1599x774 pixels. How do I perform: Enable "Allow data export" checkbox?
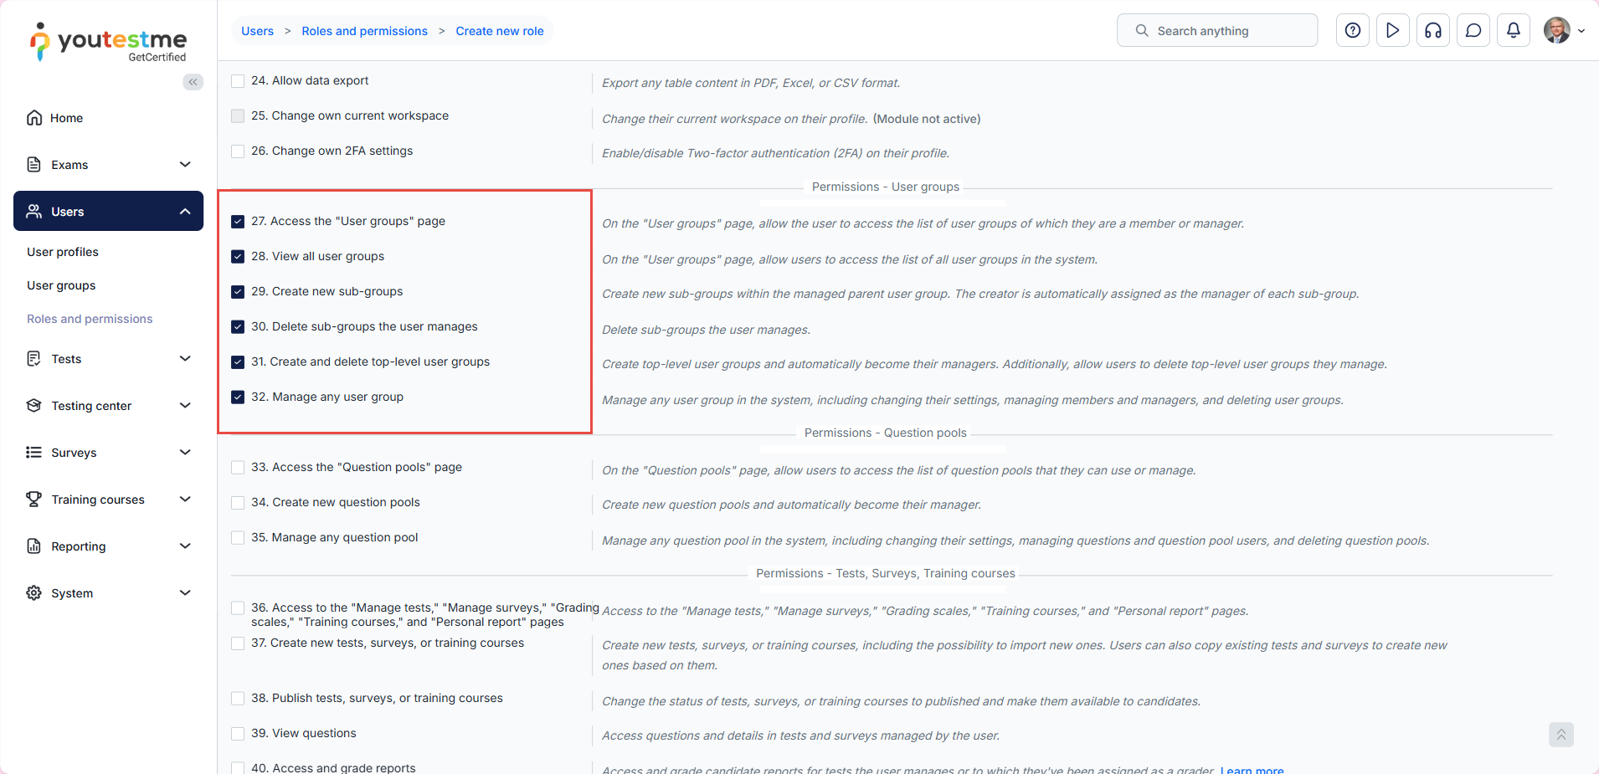(x=238, y=81)
